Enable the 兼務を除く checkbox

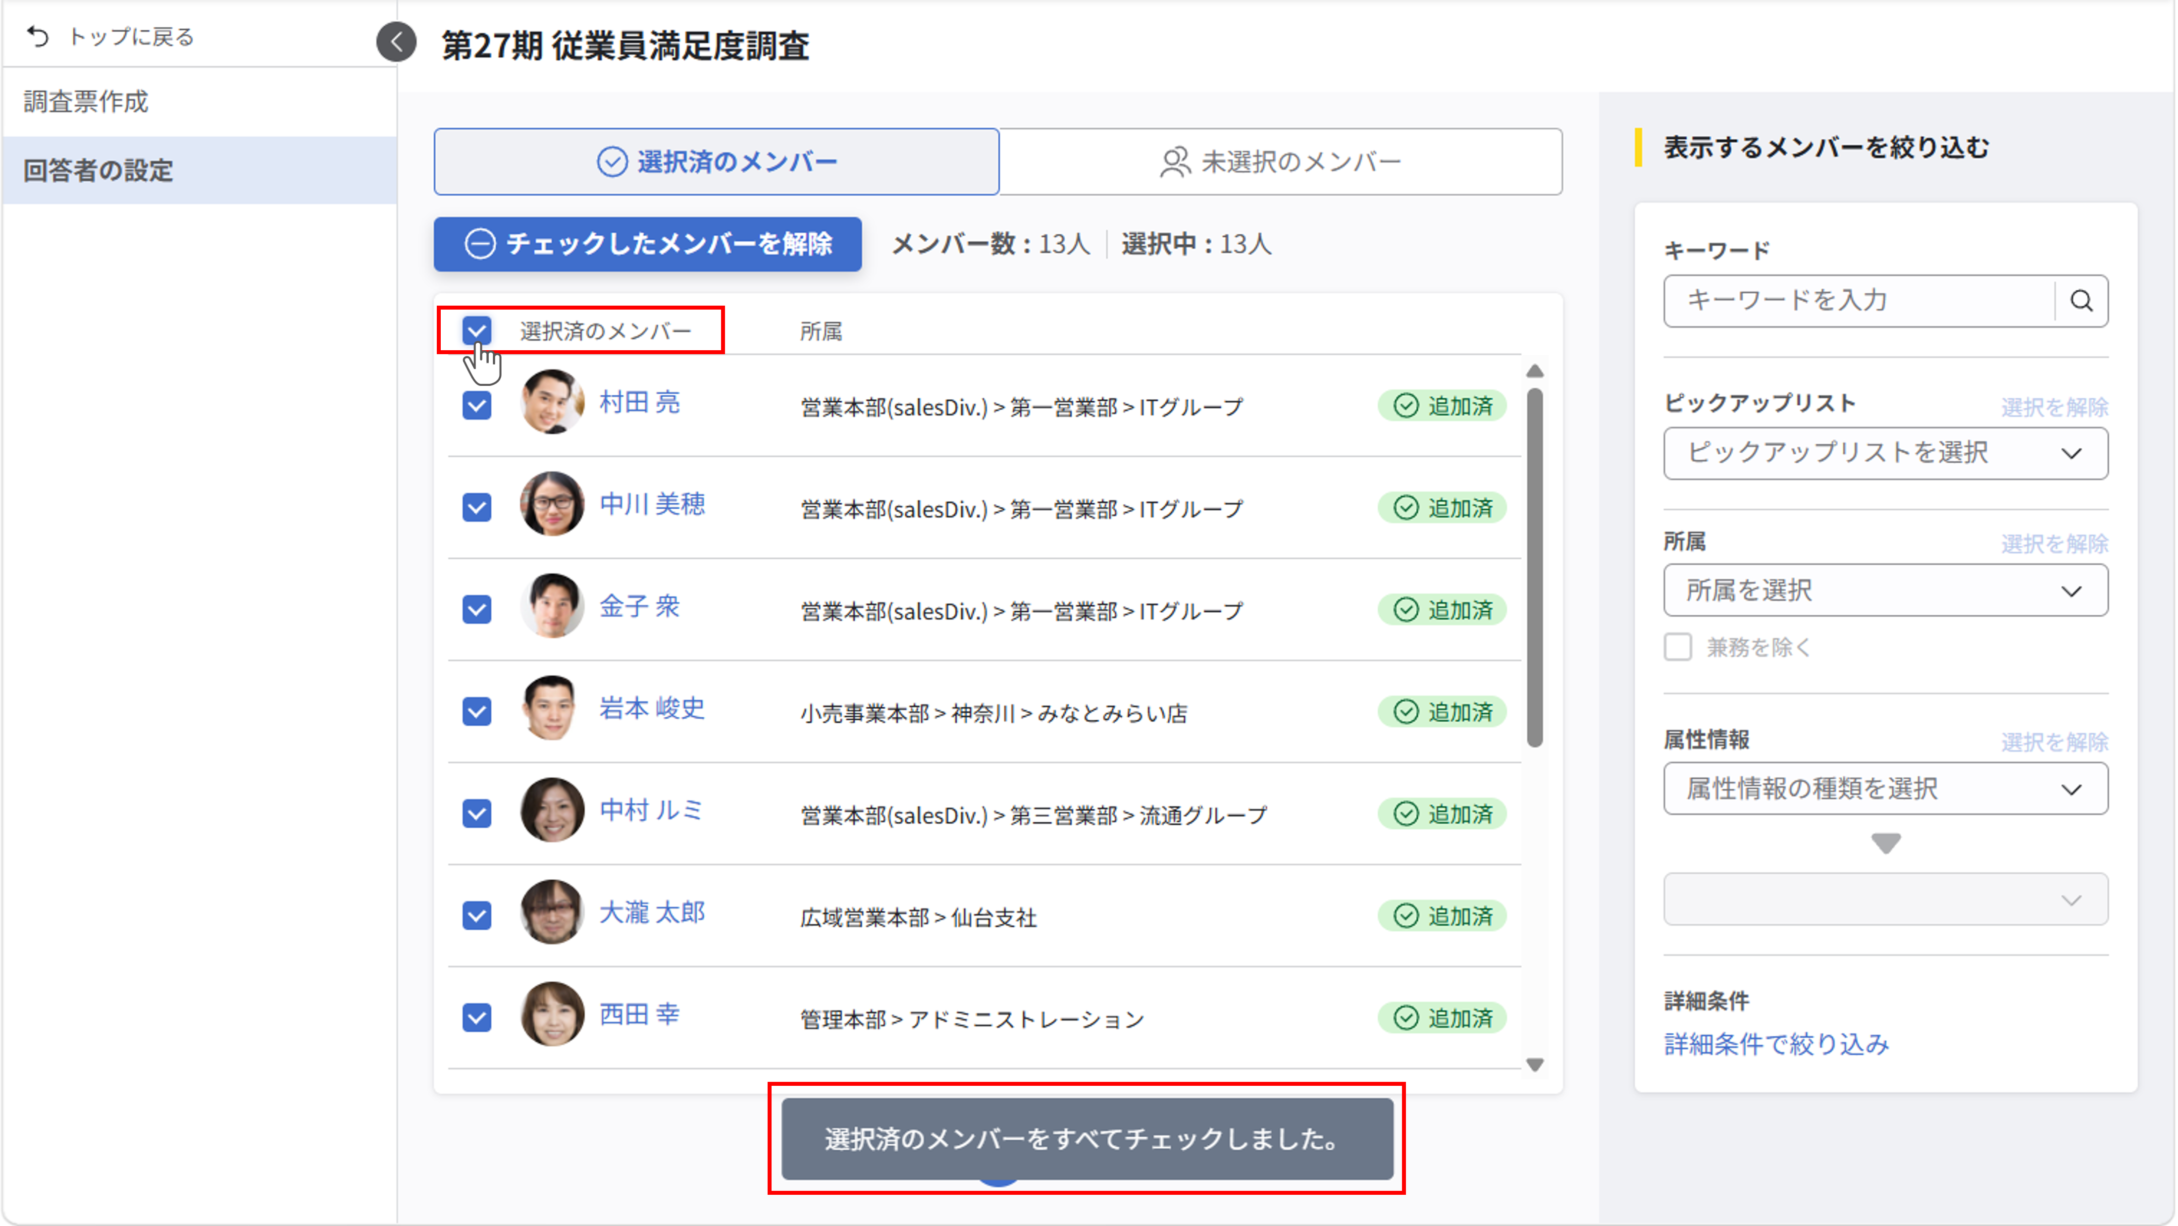coord(1677,647)
